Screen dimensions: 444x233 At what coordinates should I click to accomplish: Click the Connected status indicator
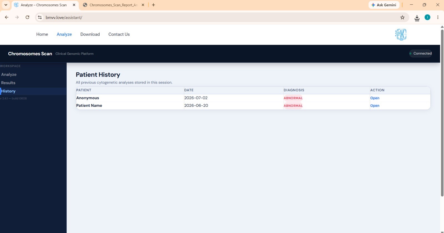pyautogui.click(x=421, y=54)
